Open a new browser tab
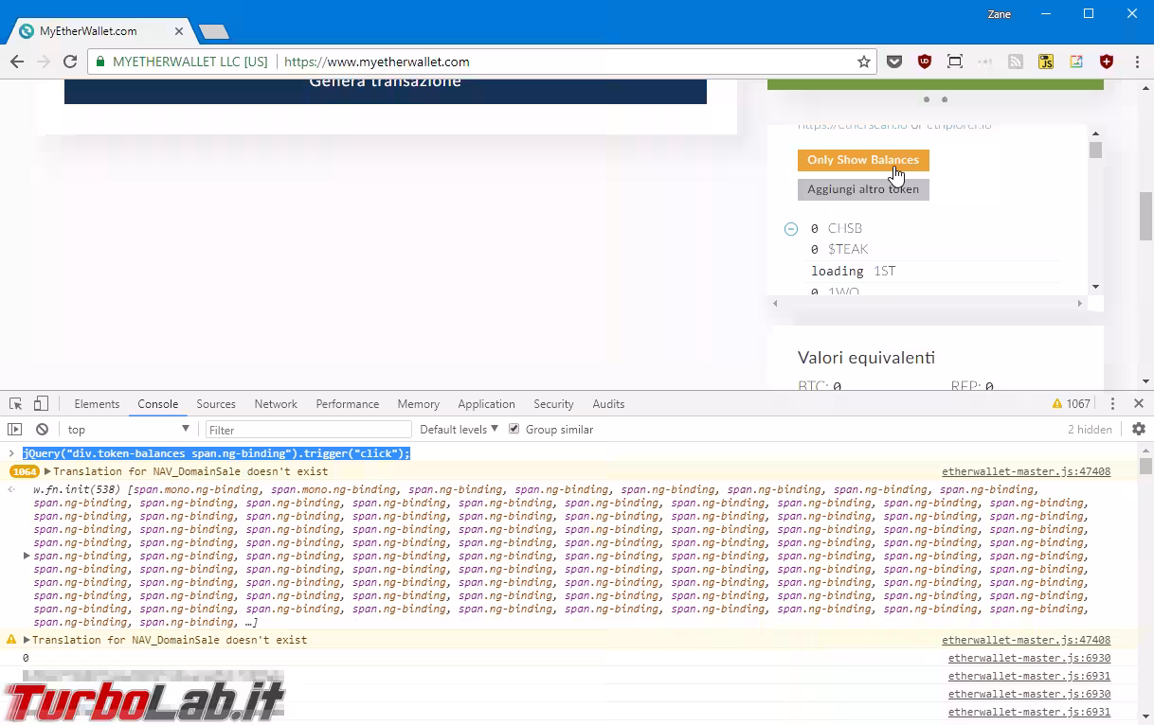1154x725 pixels. pos(213,32)
